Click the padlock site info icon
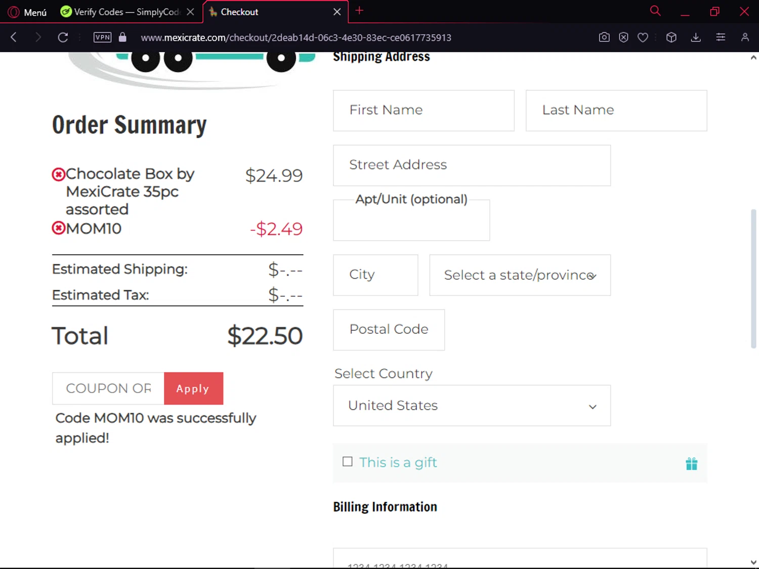 122,37
